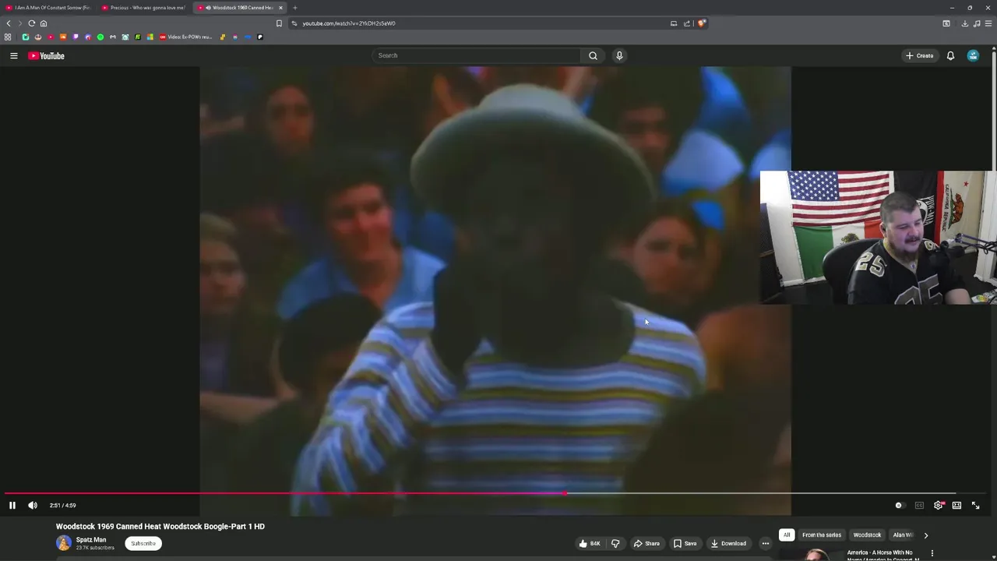Exit full-window view using the arrows icon
997x561 pixels.
(x=976, y=505)
